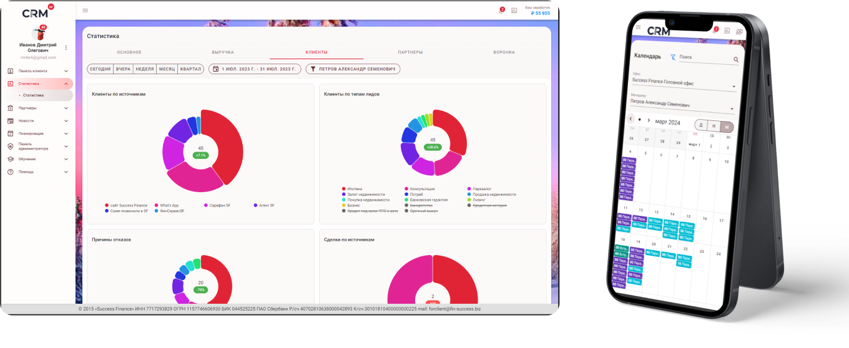Image resolution: width=849 pixels, height=348 pixels.
Task: Open the Офис dropdown on the phone
Action: (x=683, y=82)
